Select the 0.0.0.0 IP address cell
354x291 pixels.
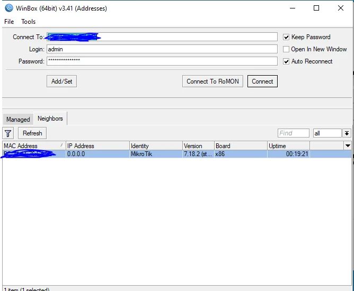tap(98, 154)
